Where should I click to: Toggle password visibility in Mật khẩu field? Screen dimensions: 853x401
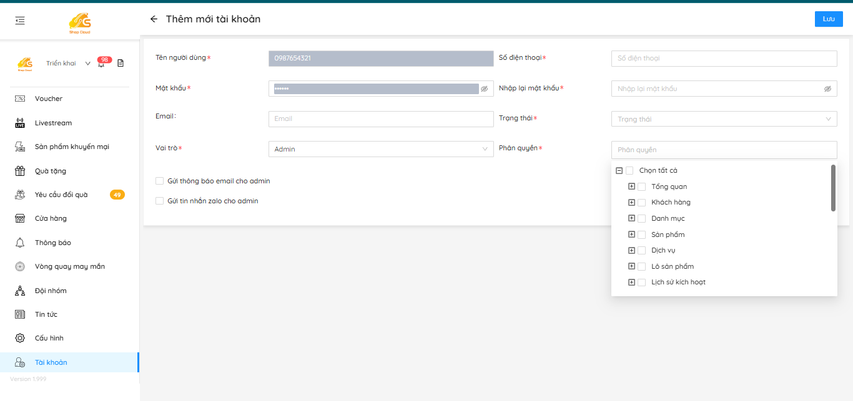click(484, 89)
